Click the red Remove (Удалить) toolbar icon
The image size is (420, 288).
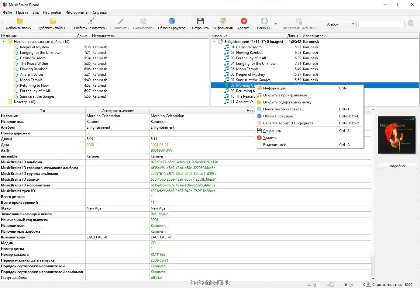click(x=244, y=21)
